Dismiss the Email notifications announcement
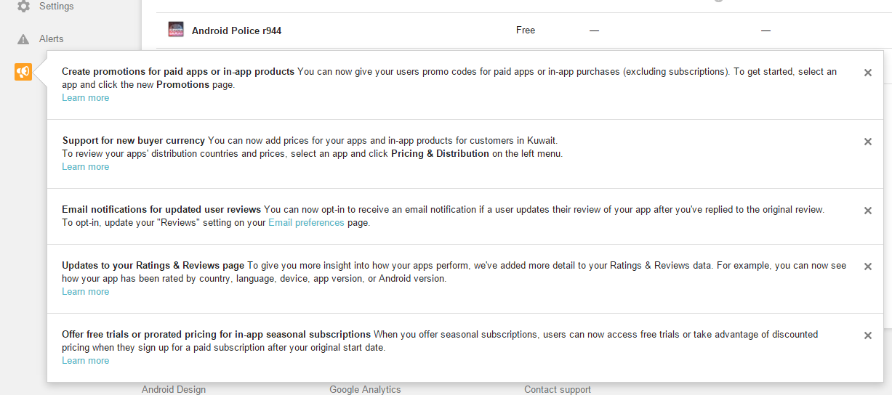 (868, 211)
